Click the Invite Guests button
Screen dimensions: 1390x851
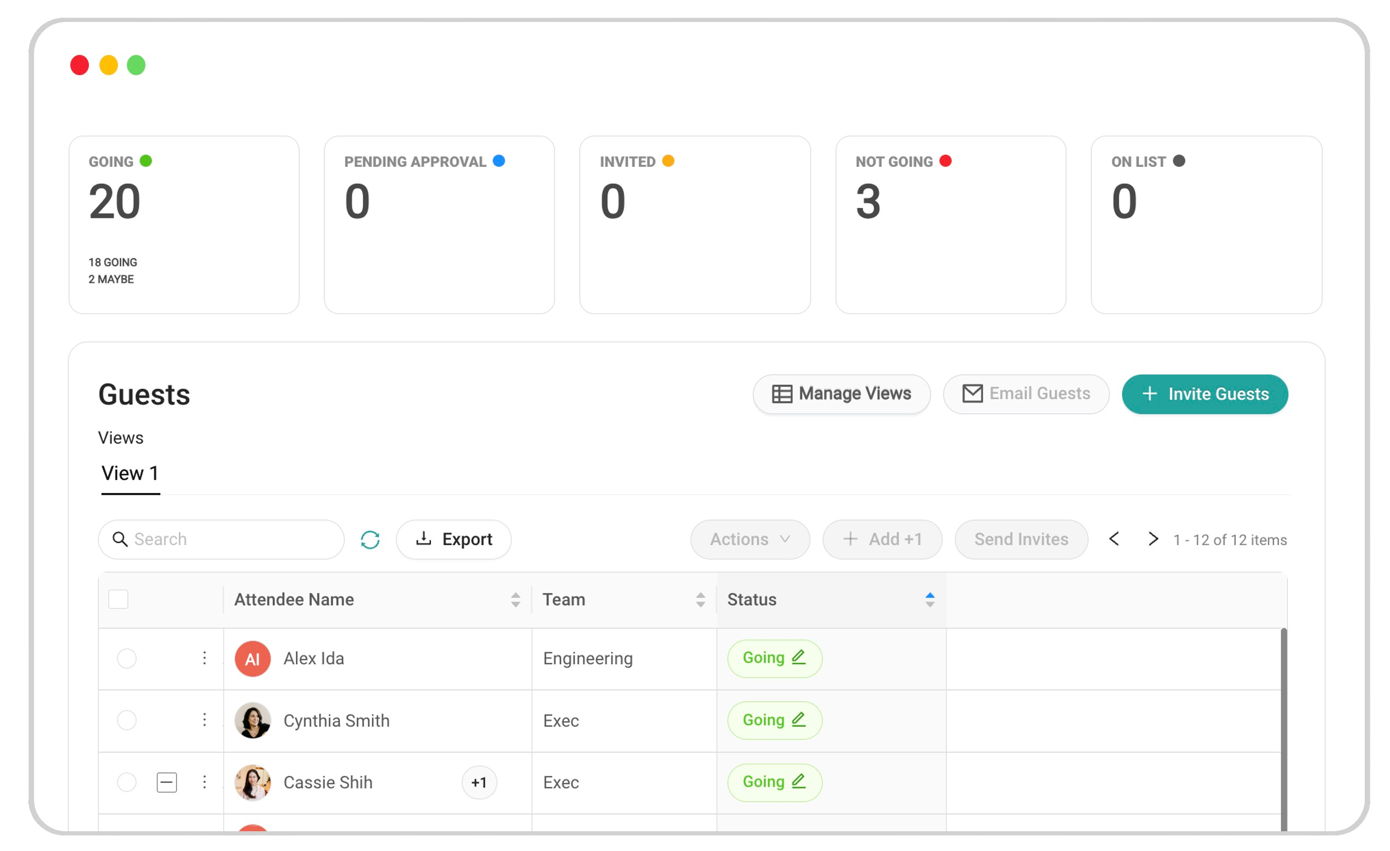pyautogui.click(x=1204, y=394)
